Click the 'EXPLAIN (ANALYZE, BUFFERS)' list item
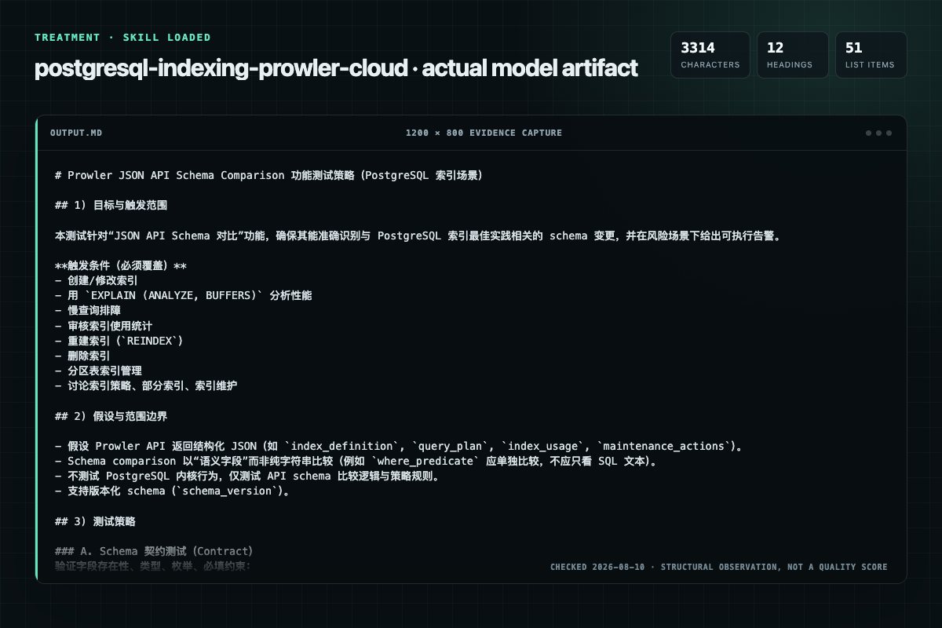The image size is (942, 628). coord(184,295)
